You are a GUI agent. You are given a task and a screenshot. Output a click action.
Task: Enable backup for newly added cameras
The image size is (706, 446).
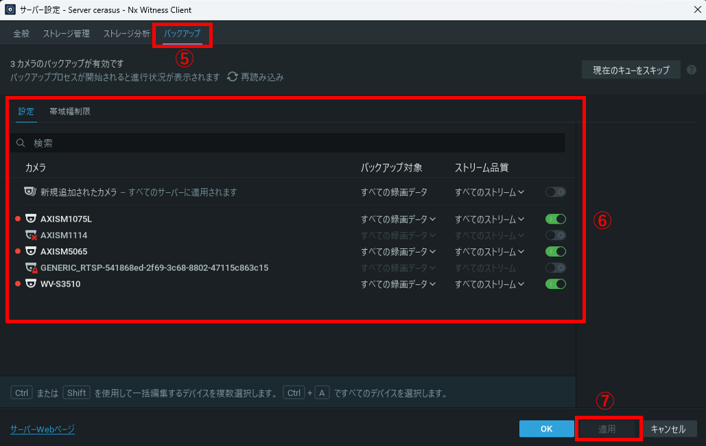point(556,192)
